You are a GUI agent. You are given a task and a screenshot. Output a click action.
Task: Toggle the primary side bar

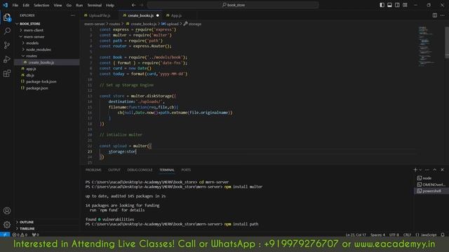pyautogui.click(x=382, y=5)
